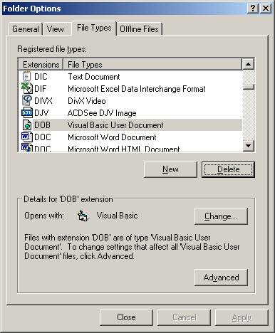
Task: Click the scroll up arrow in file types list
Action: point(249,64)
